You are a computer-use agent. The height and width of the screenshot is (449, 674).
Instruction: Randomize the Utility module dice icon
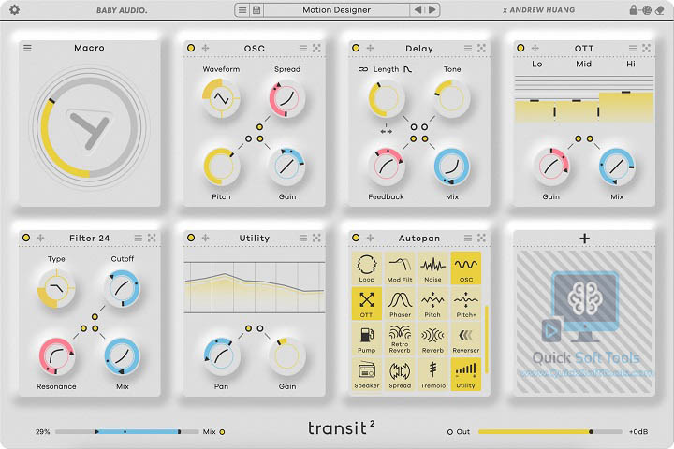pyautogui.click(x=316, y=238)
